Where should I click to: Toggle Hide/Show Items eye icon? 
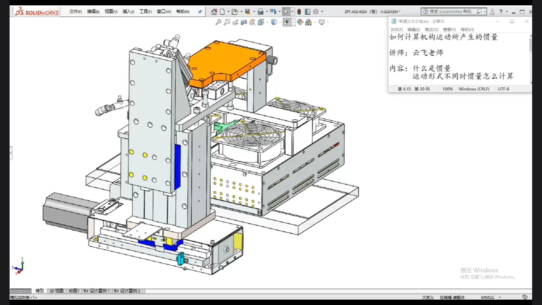[x=287, y=22]
